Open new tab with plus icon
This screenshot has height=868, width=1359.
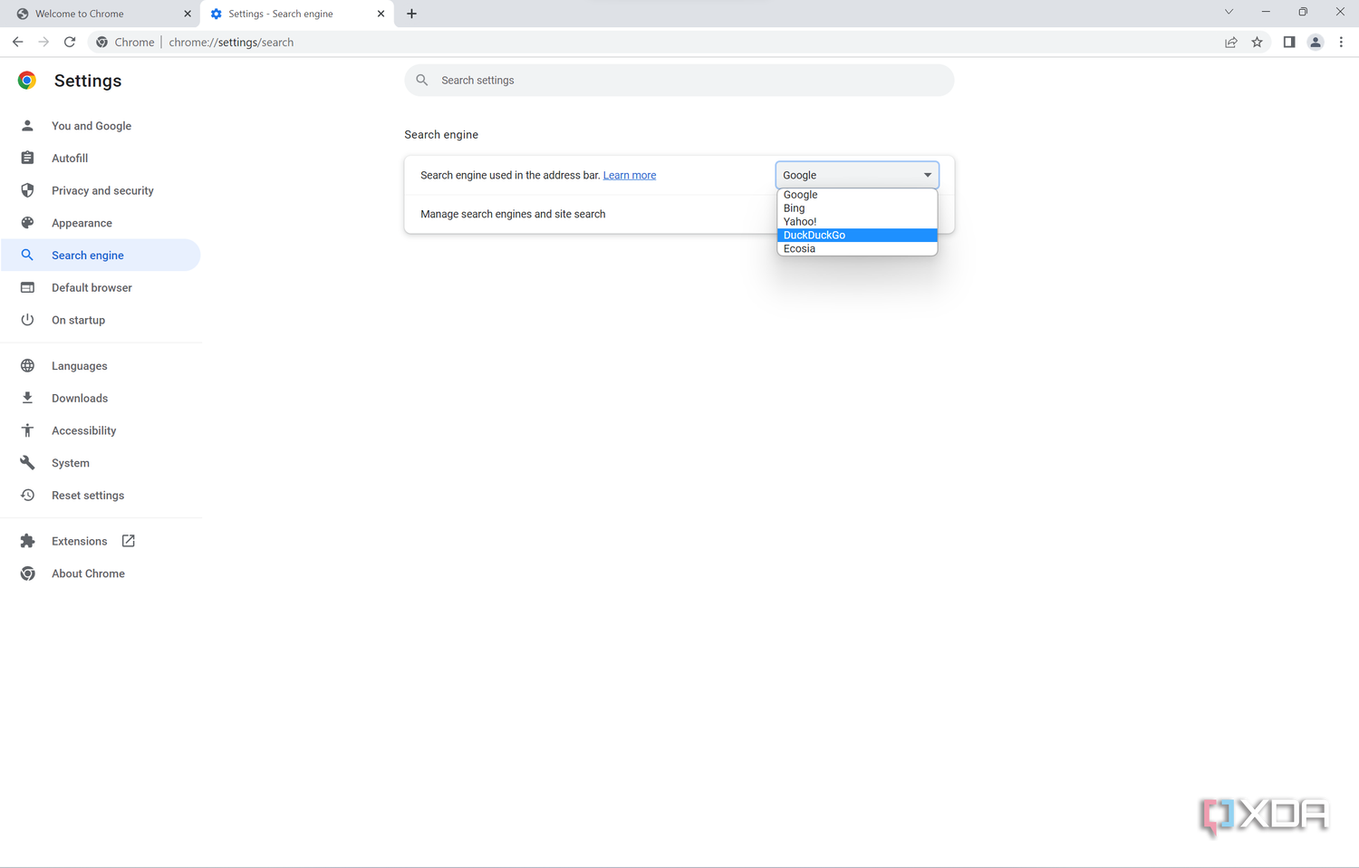[411, 14]
